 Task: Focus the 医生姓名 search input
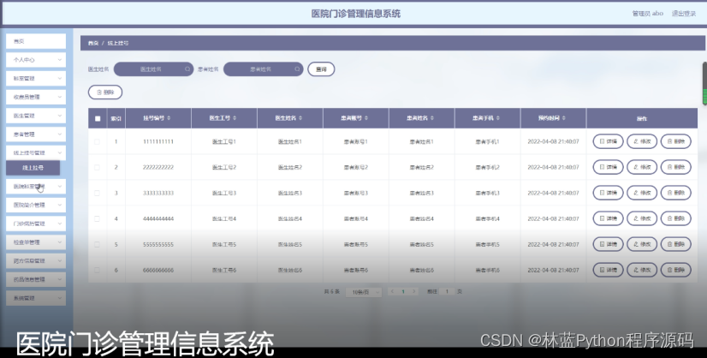(153, 69)
